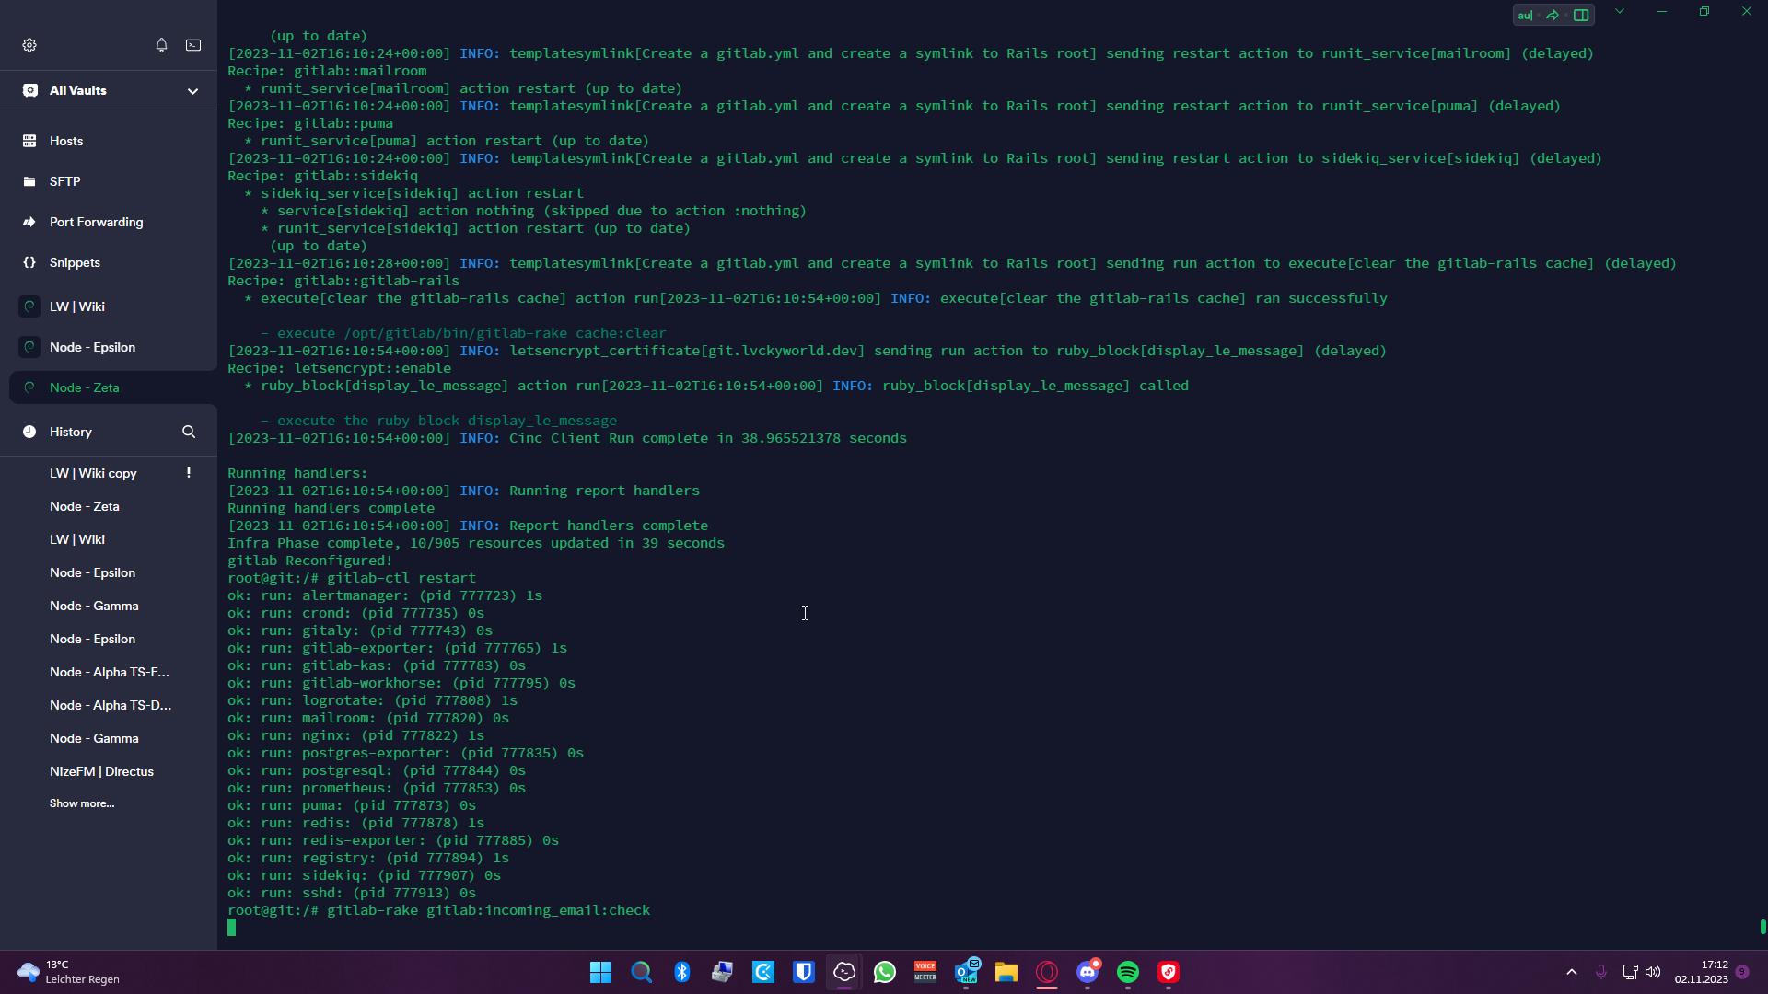Open the tab list chevron dropdown
Screen dimensions: 1768x994
(1620, 12)
